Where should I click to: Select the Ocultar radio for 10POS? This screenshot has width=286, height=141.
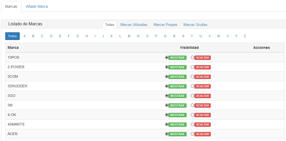[192, 58]
